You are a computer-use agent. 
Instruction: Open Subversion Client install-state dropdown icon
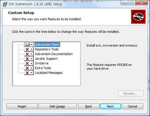(x=29, y=45)
